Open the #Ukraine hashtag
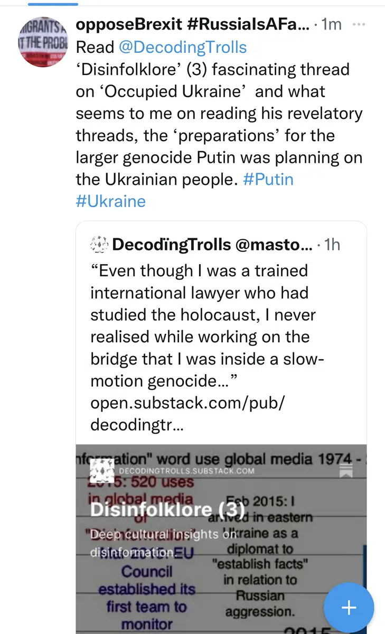 point(111,201)
